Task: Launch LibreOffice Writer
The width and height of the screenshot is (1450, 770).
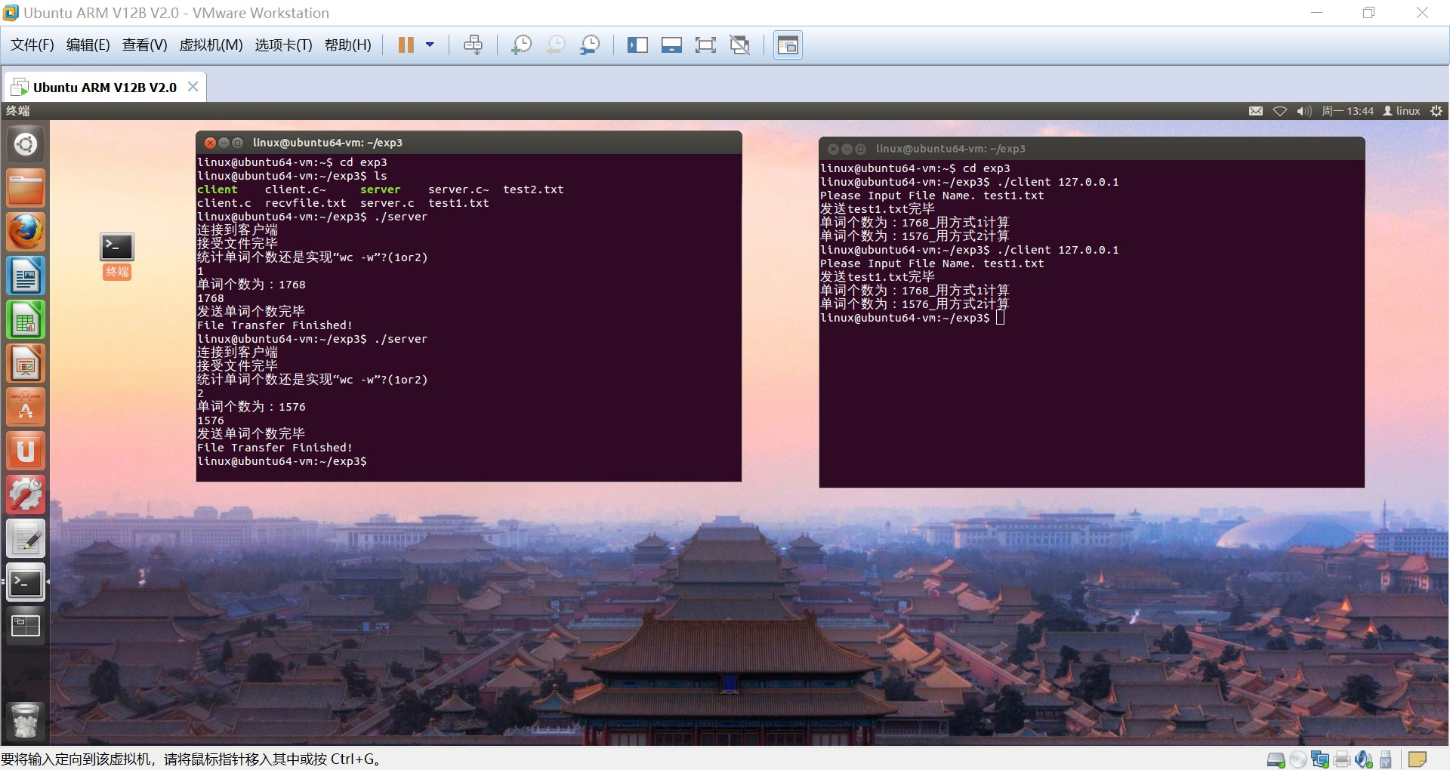Action: [26, 276]
